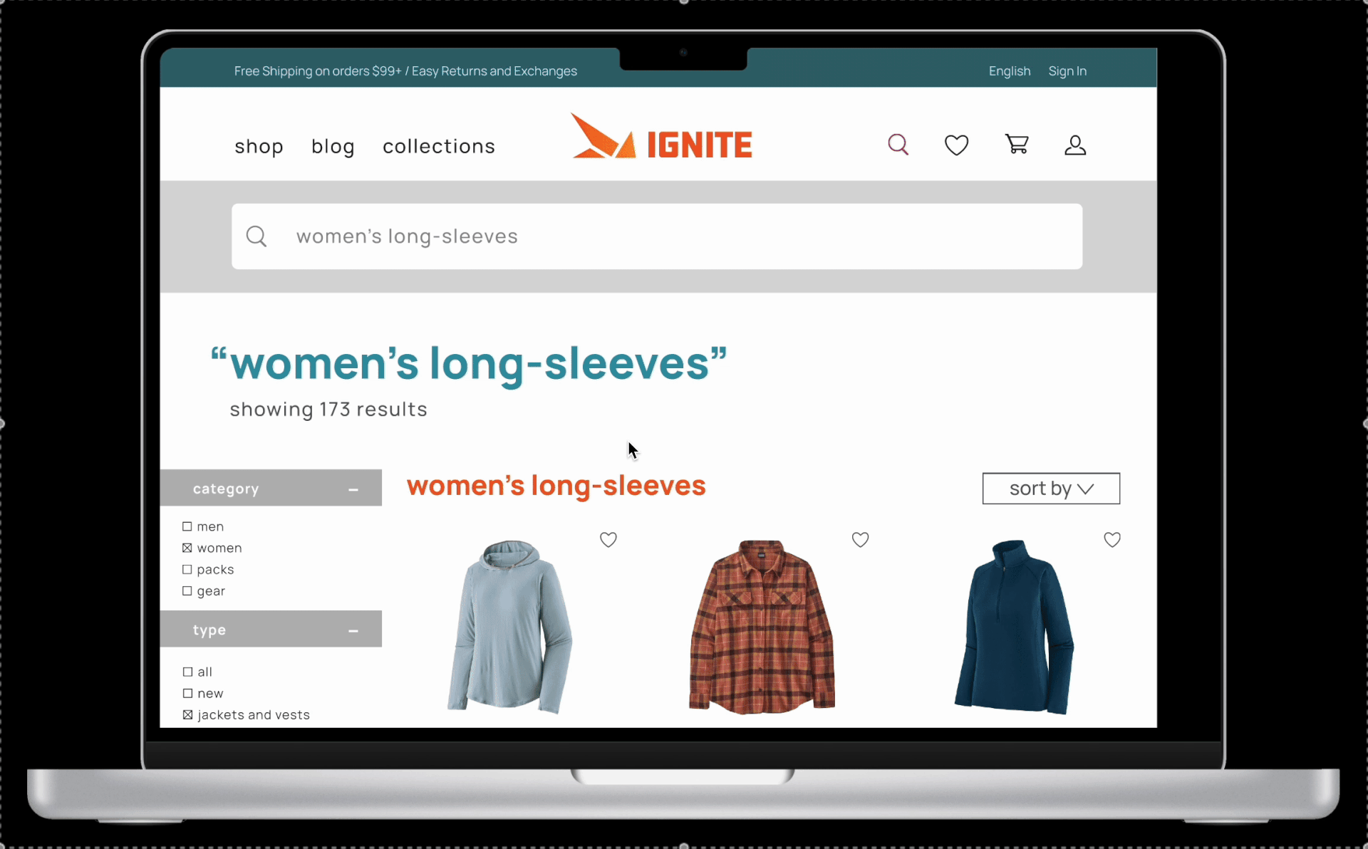Image resolution: width=1368 pixels, height=849 pixels.
Task: Open the shopping cart icon
Action: 1017,145
